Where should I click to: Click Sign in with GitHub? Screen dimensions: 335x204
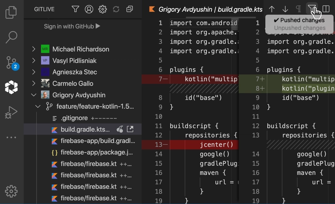tap(72, 26)
